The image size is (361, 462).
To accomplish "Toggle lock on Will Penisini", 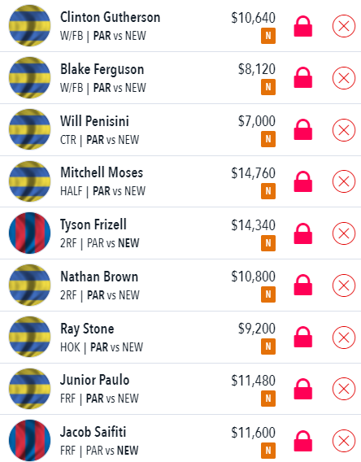I will coord(303,129).
